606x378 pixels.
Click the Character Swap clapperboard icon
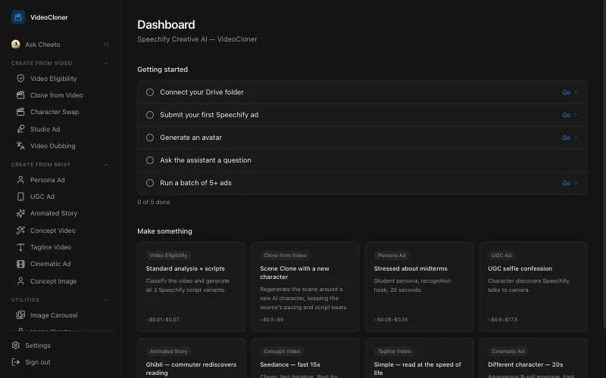click(20, 112)
